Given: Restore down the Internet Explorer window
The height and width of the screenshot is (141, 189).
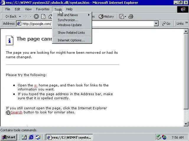Looking at the screenshot, I should point(180,3).
